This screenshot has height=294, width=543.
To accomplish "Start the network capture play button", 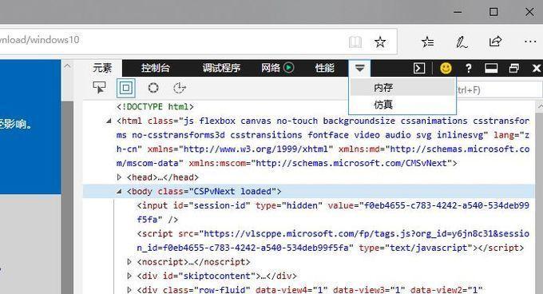I will (288, 68).
